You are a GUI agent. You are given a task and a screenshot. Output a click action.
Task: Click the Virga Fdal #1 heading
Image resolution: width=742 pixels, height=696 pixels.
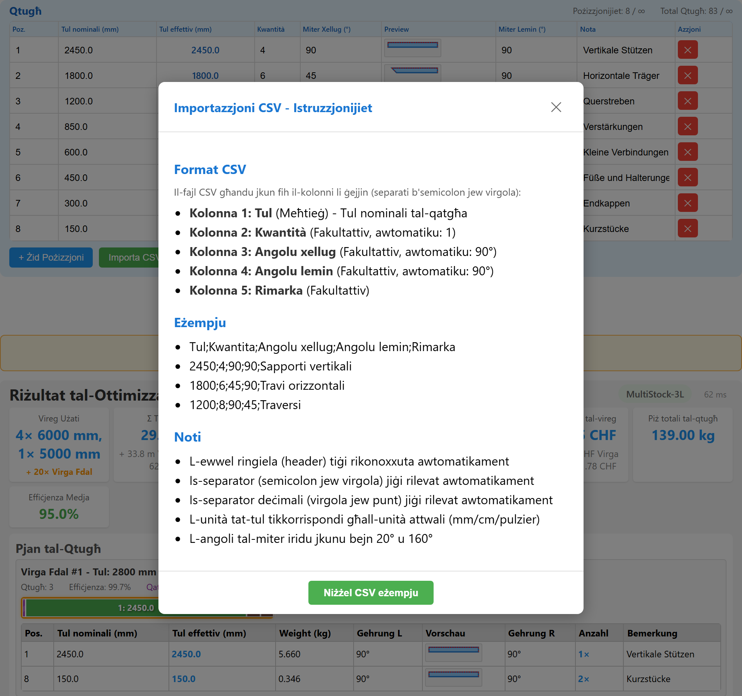coord(88,572)
